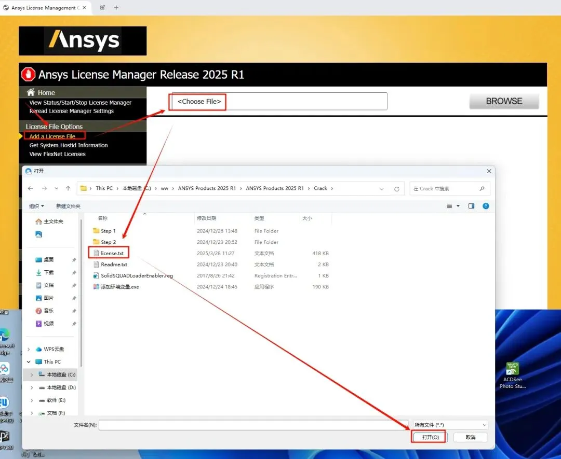The height and width of the screenshot is (459, 561).
Task: Click the search magnifier in Crack search box
Action: coord(482,189)
